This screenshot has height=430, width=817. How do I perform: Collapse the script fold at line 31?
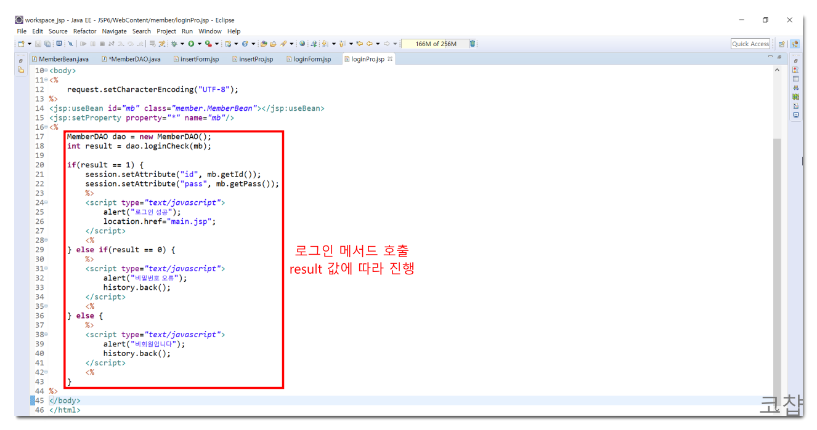click(x=46, y=268)
